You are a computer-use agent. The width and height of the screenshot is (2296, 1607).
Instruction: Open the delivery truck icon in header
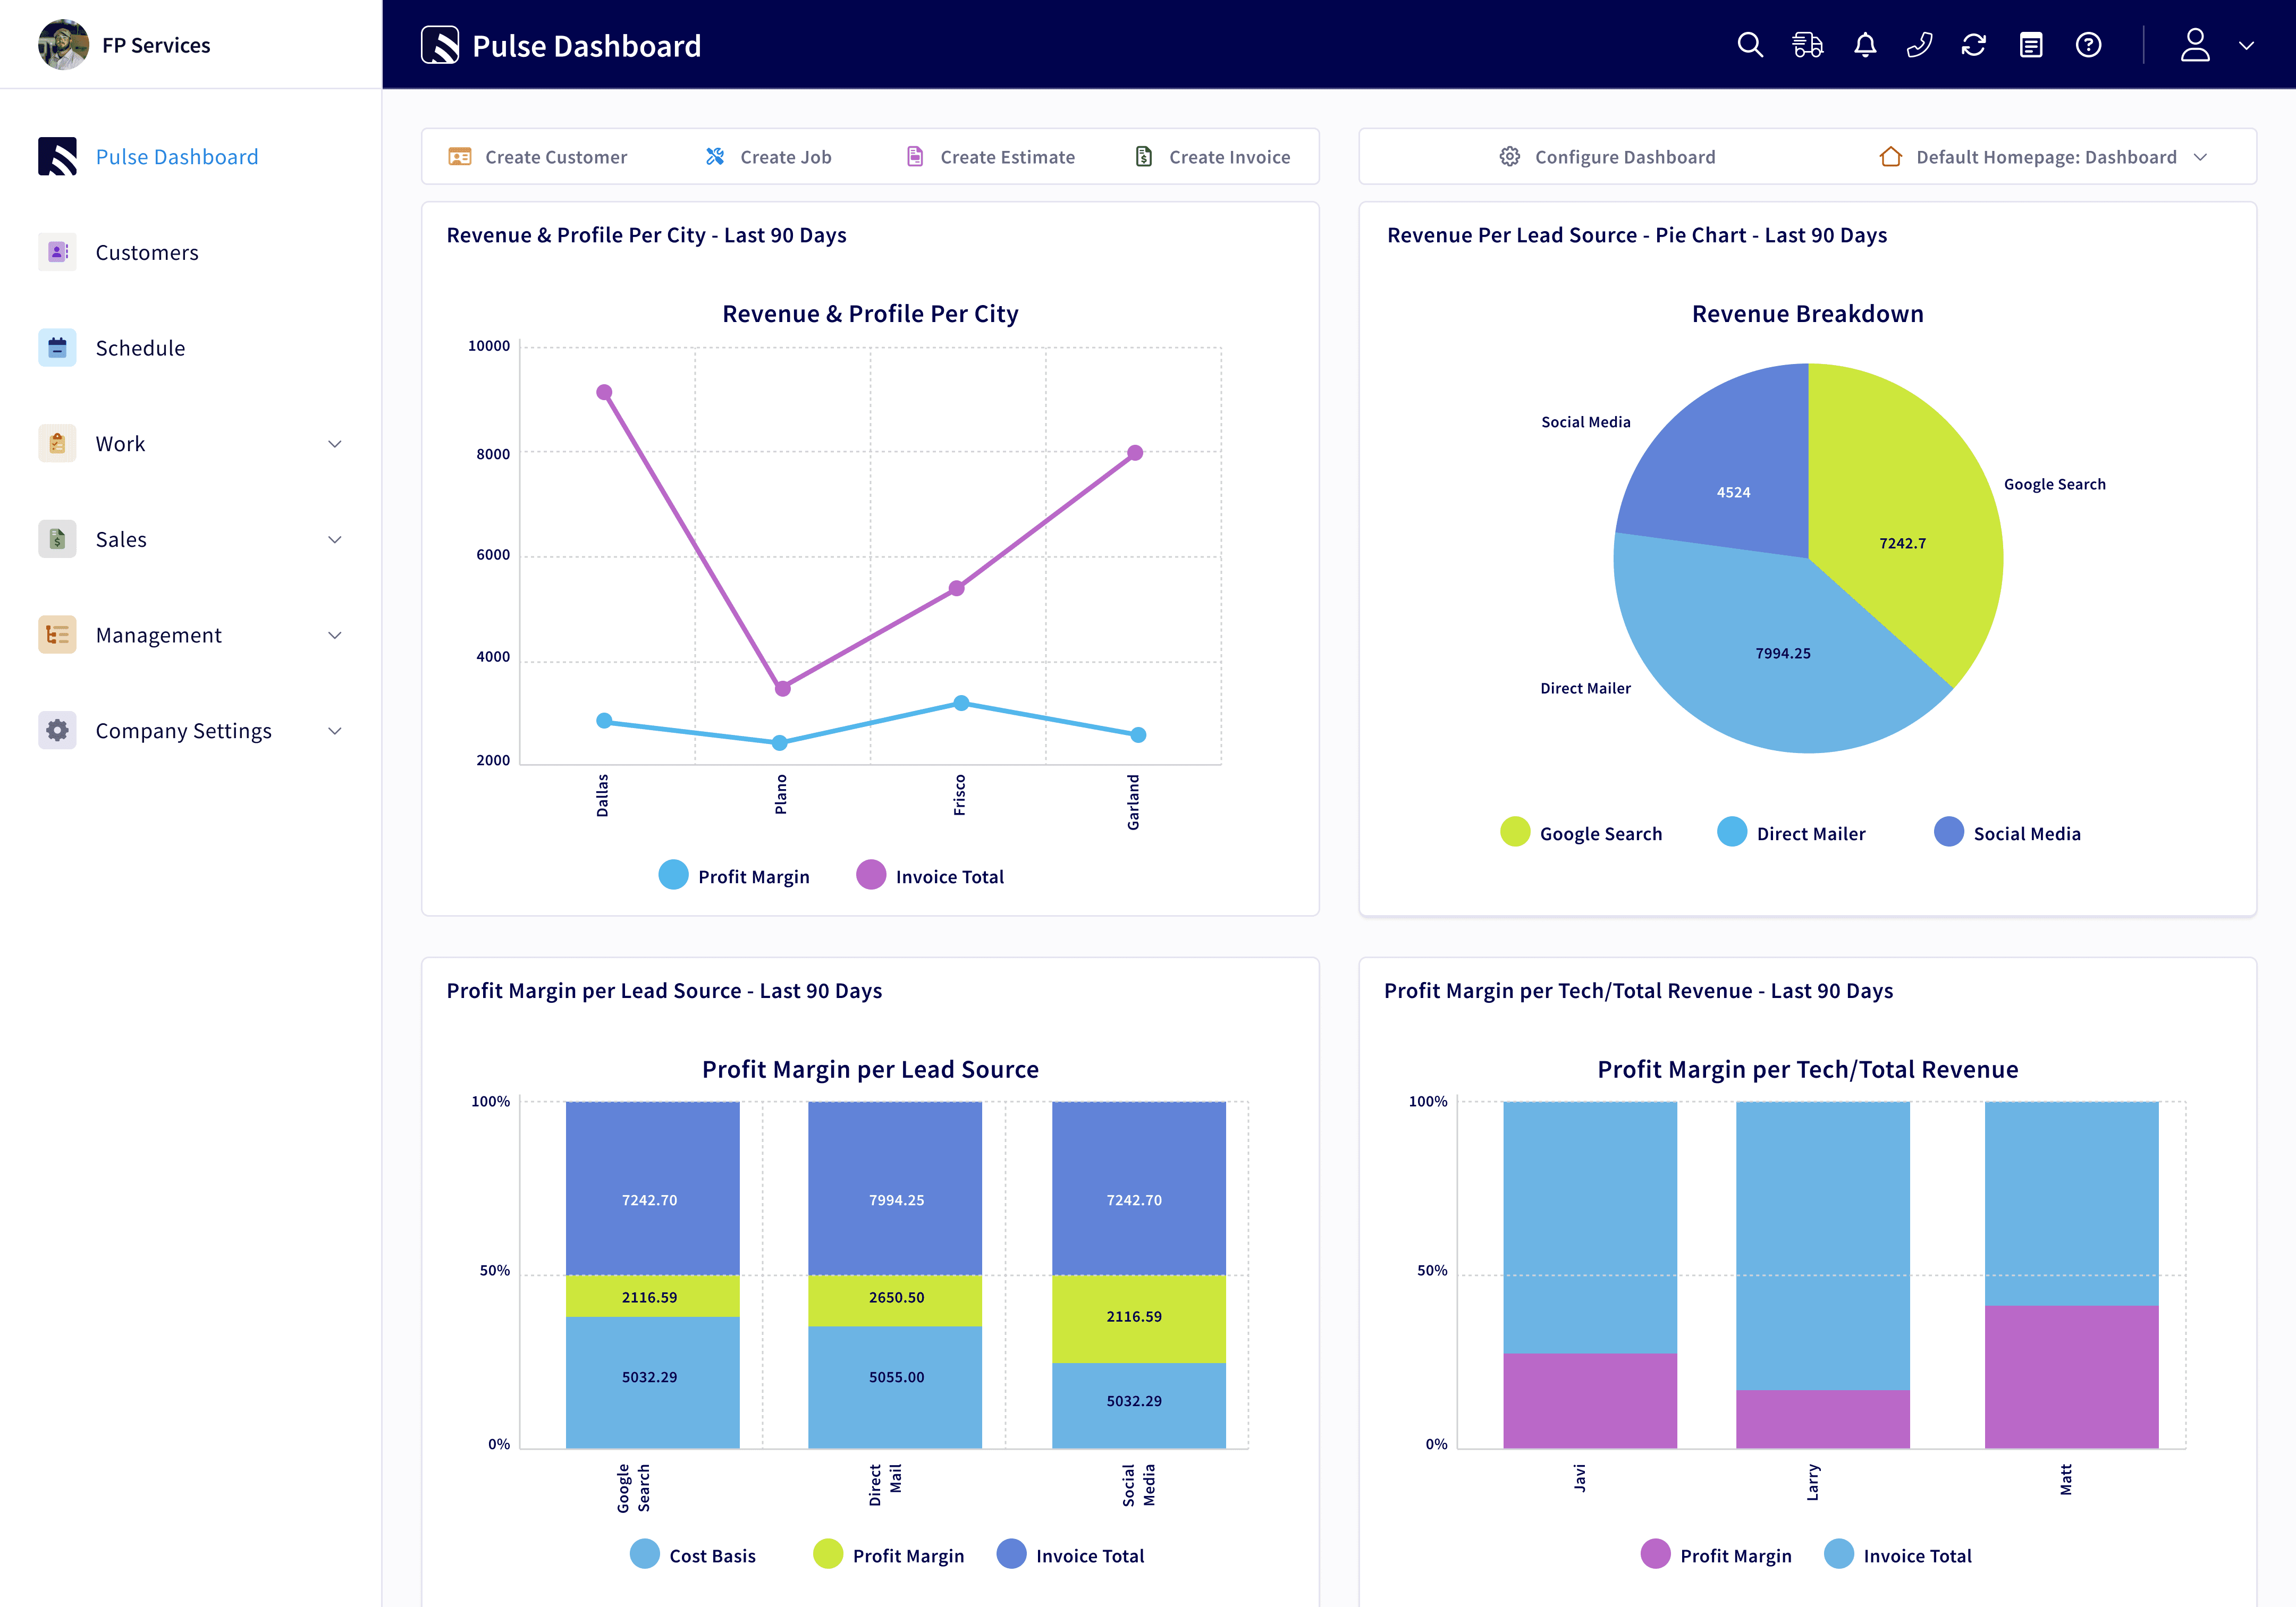point(1807,45)
